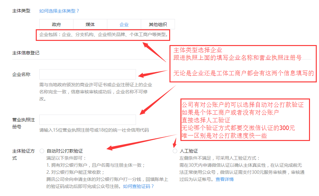319x196 pixels.
Task: Select the 政府 subject type tab
Action: coord(56,24)
